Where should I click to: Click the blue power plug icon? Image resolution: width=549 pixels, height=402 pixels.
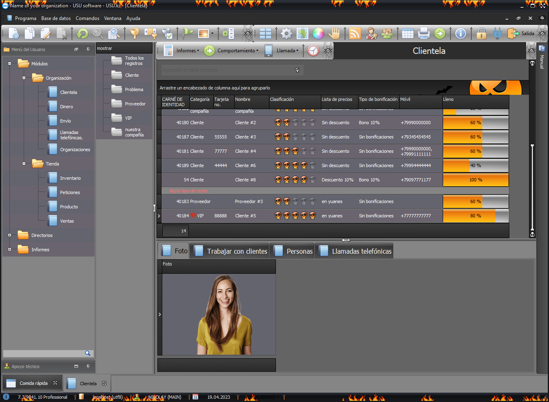click(497, 33)
